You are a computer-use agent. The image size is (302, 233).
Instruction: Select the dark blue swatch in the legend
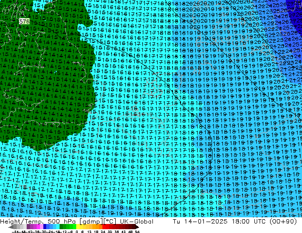pos(45,227)
